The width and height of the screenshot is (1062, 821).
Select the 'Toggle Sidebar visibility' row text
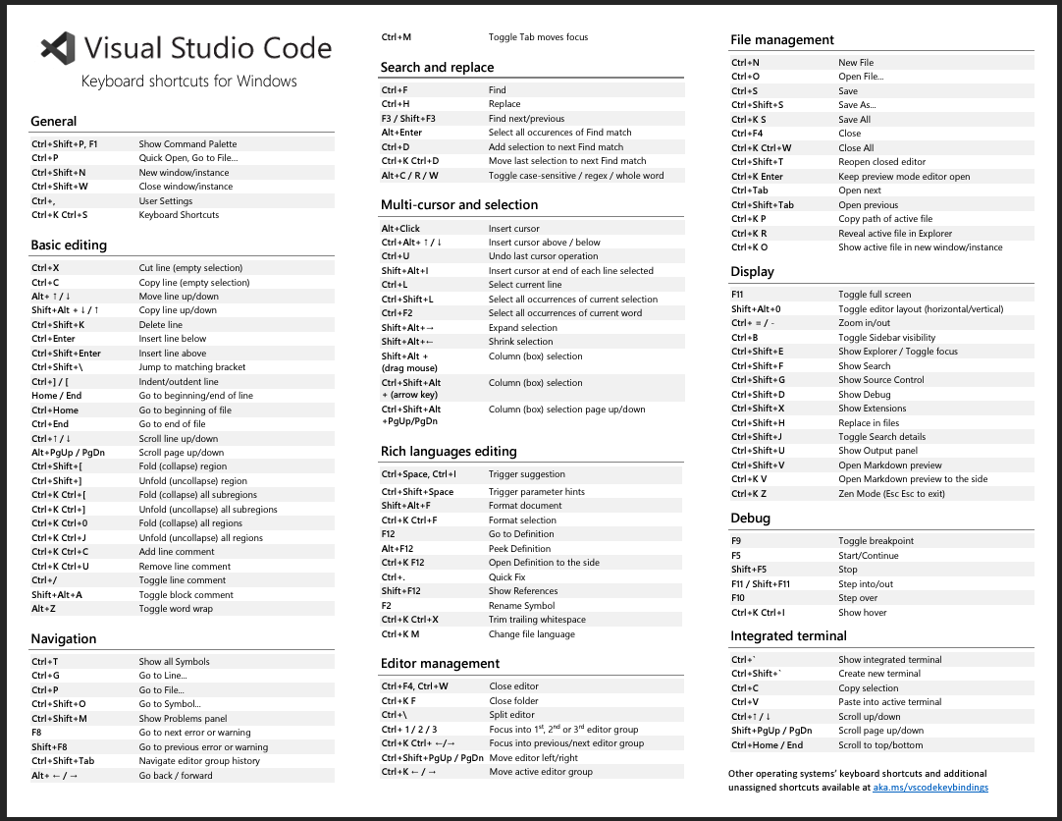pos(886,337)
